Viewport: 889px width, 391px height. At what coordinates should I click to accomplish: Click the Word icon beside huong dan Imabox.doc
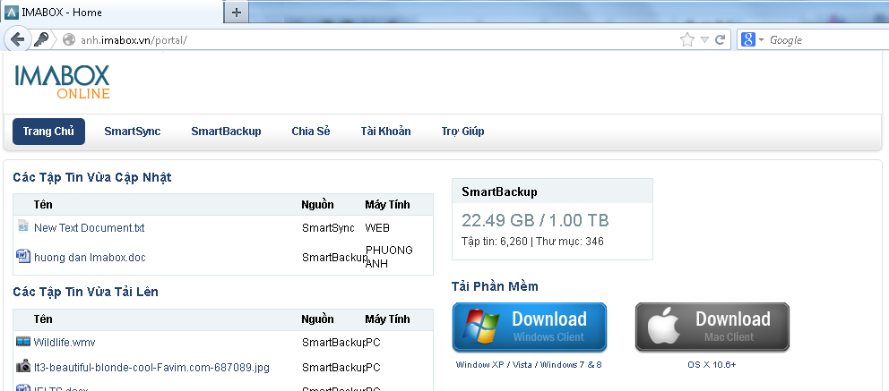pyautogui.click(x=23, y=257)
